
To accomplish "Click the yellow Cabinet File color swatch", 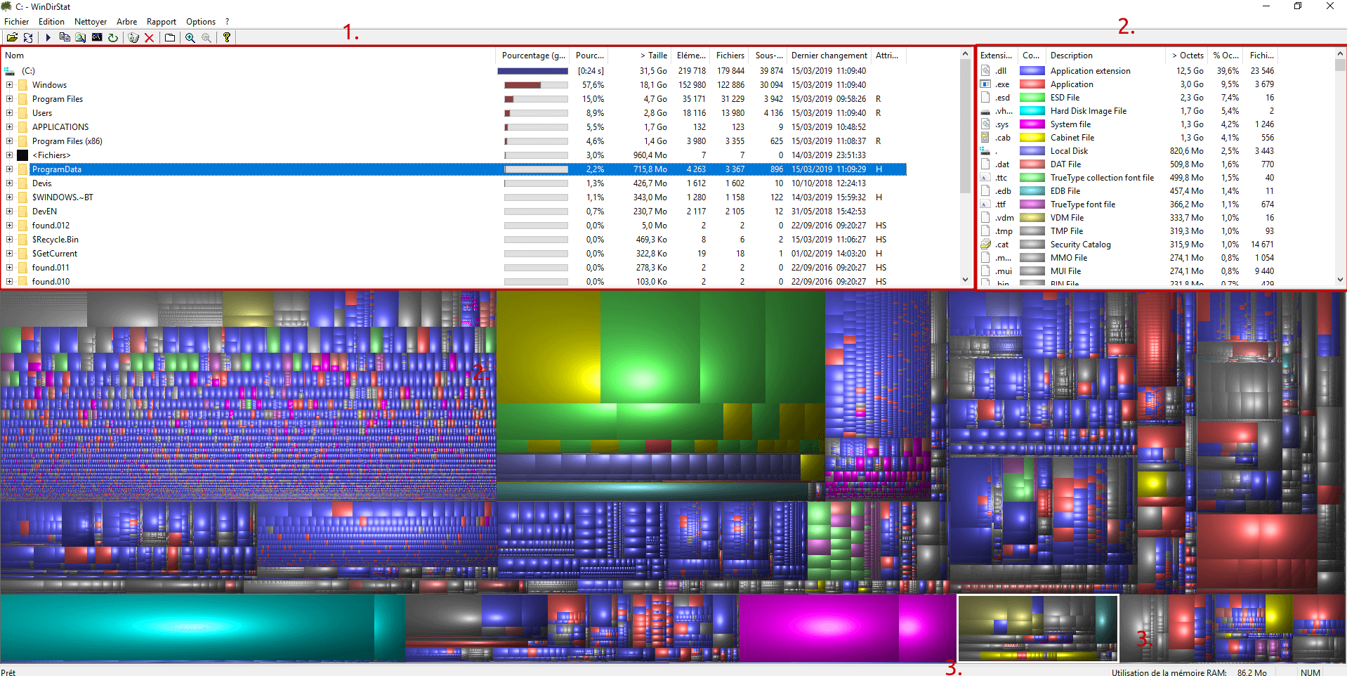I will (1032, 138).
